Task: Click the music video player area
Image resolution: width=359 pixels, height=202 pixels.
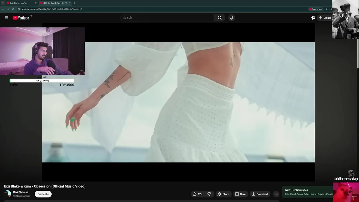Action: coord(178,102)
